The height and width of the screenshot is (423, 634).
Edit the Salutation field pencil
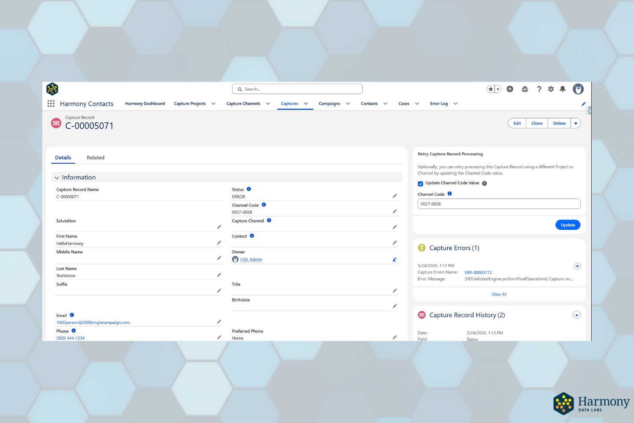pyautogui.click(x=219, y=227)
